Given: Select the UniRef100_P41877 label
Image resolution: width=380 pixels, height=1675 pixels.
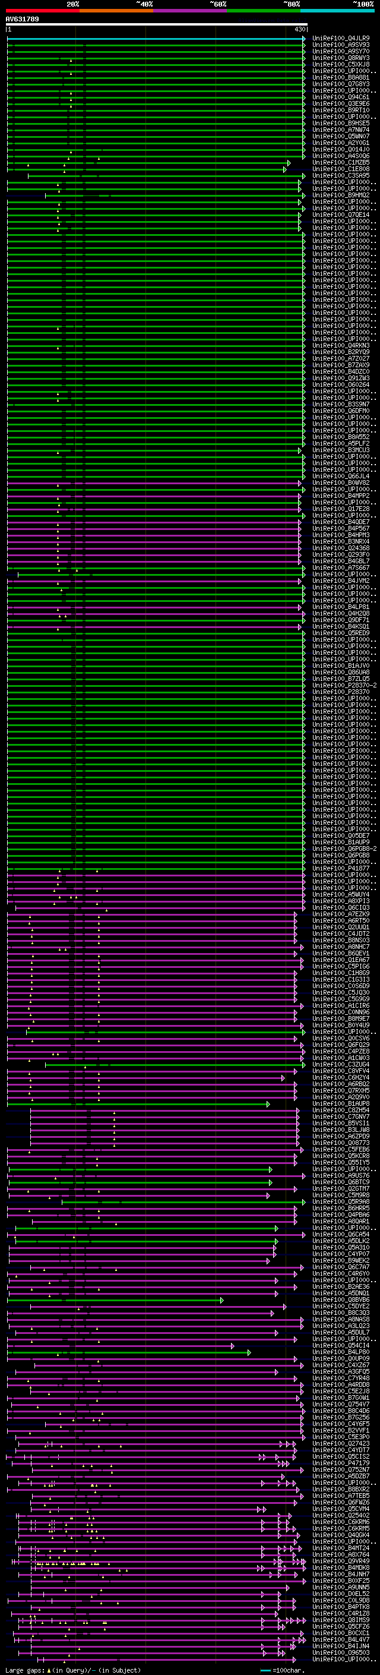Looking at the screenshot, I should 341,868.
